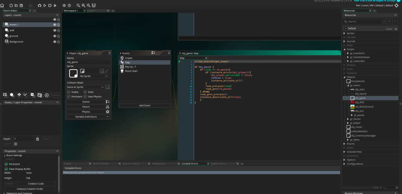Toggle the Visible checkbox in obj_game
Screen dimensions: 402x194
click(x=69, y=92)
